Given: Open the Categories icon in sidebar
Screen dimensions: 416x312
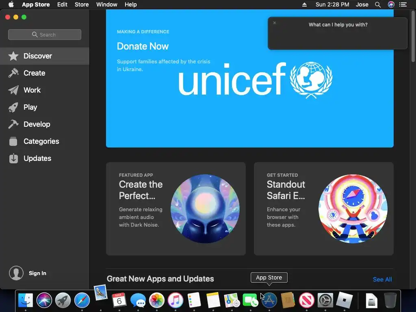Looking at the screenshot, I should (x=13, y=141).
